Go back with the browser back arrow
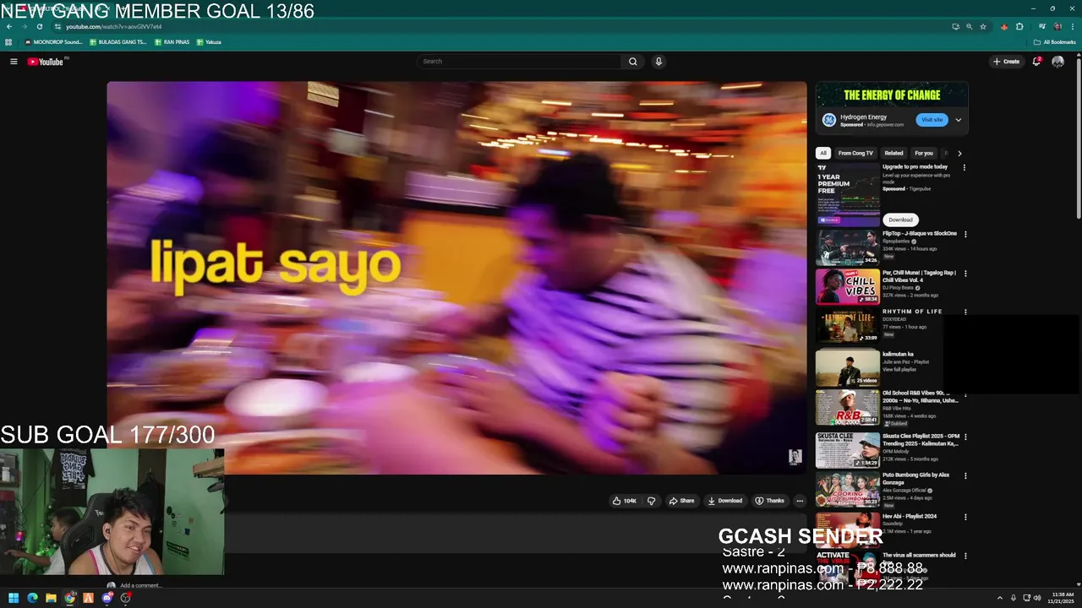Viewport: 1082px width, 608px height. 9,27
